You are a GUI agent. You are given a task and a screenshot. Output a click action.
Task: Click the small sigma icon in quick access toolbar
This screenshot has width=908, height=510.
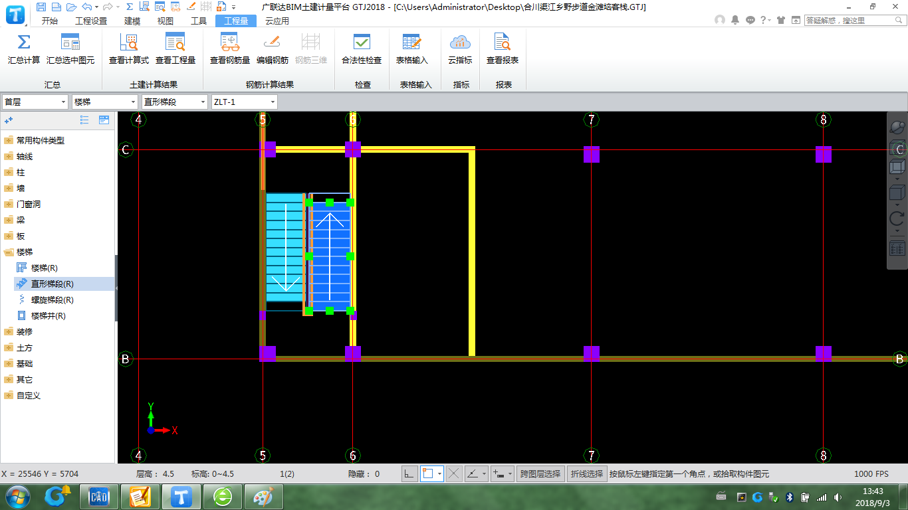129,7
